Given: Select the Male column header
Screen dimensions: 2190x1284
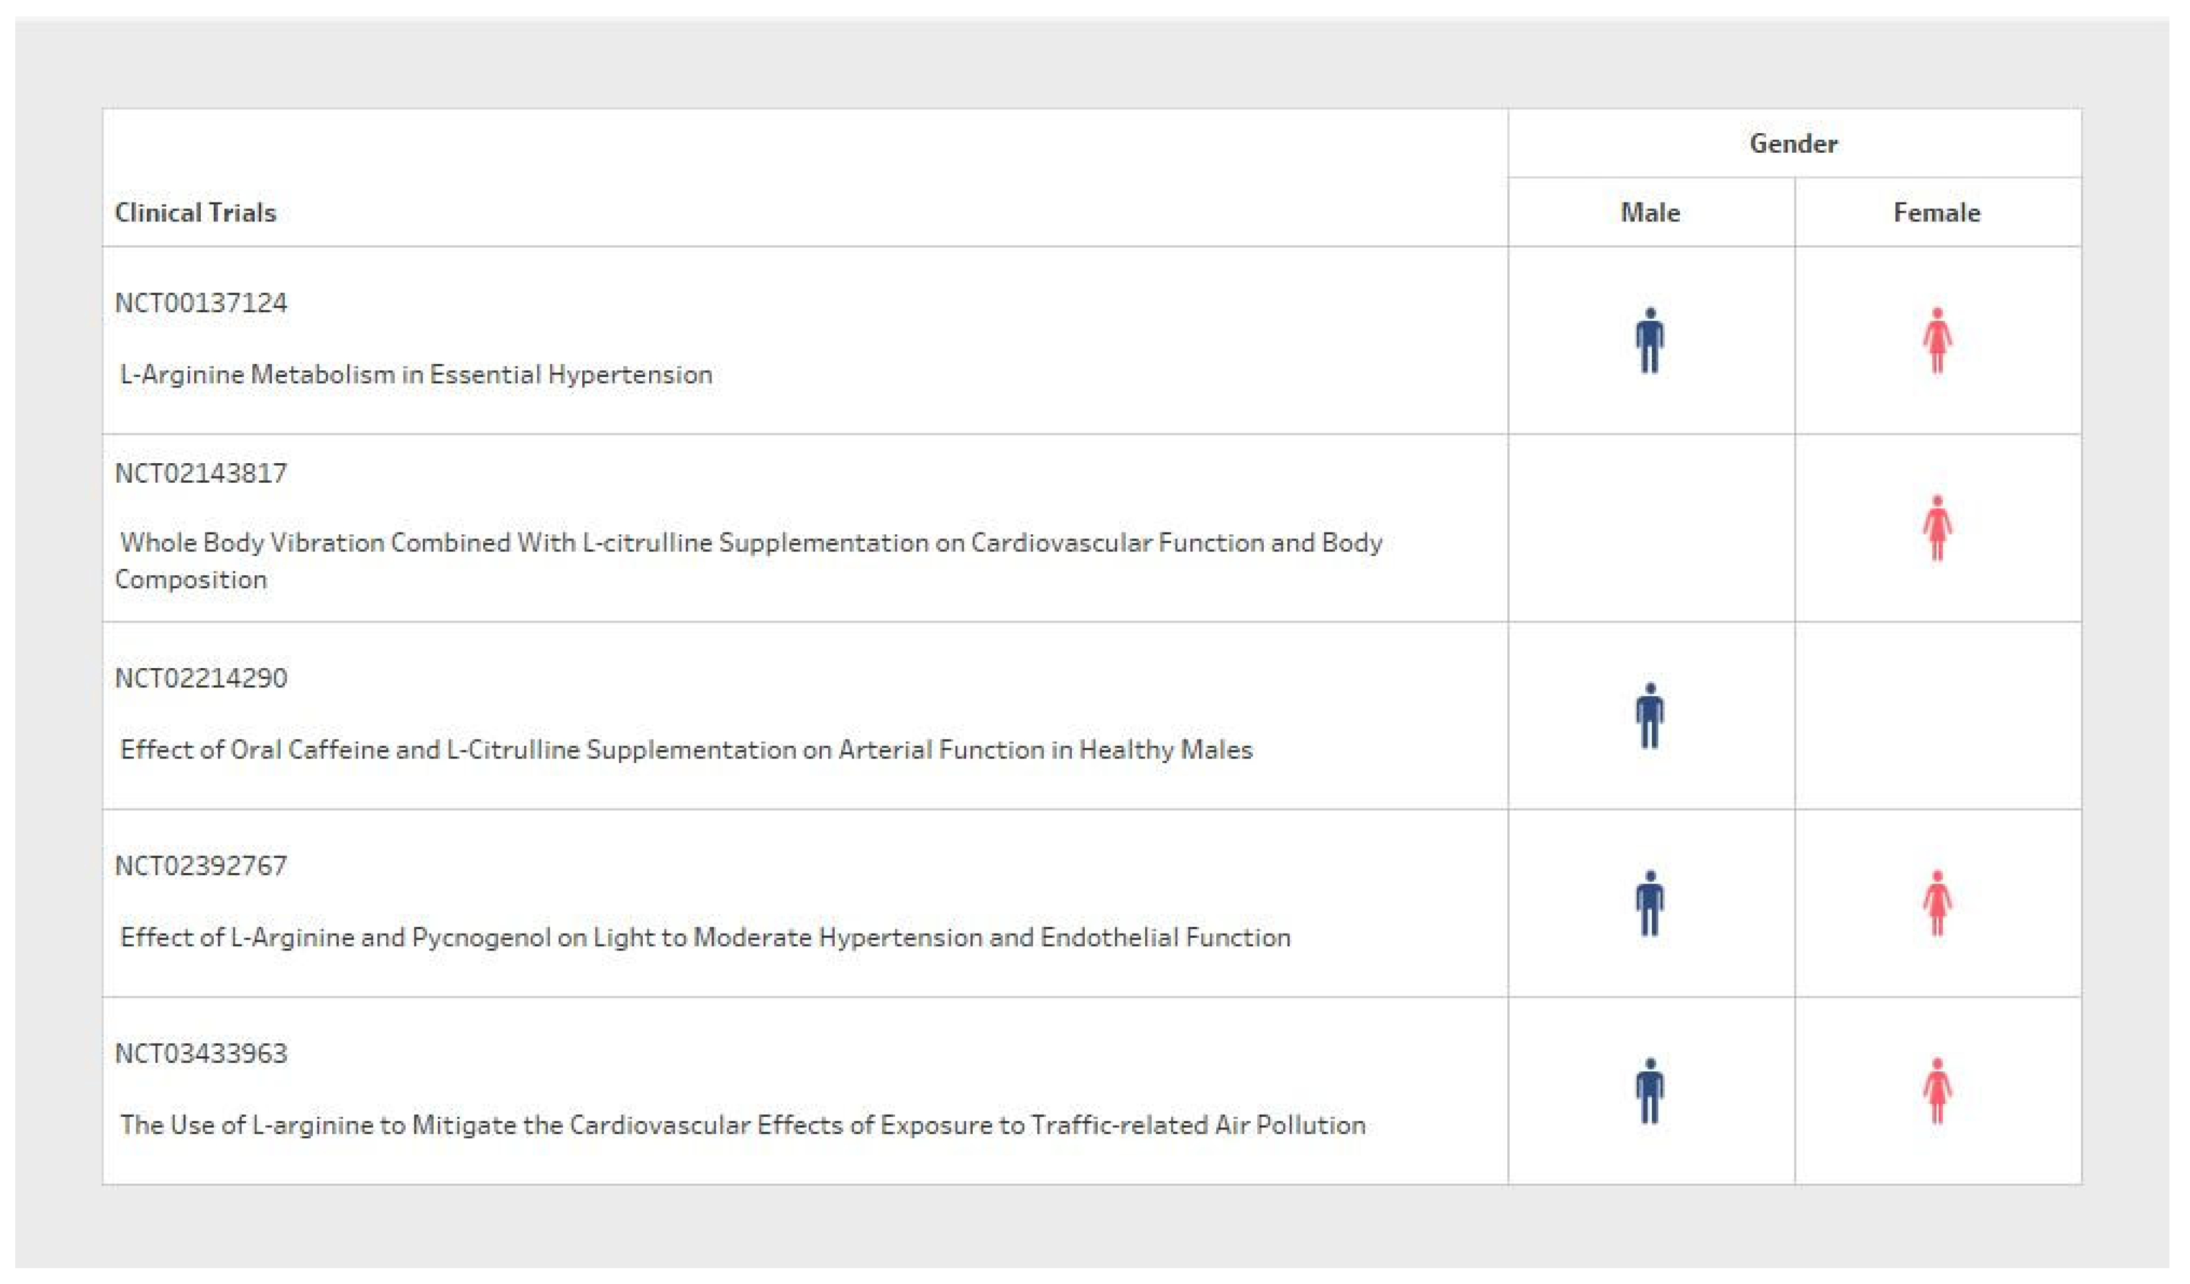Looking at the screenshot, I should click(1649, 213).
